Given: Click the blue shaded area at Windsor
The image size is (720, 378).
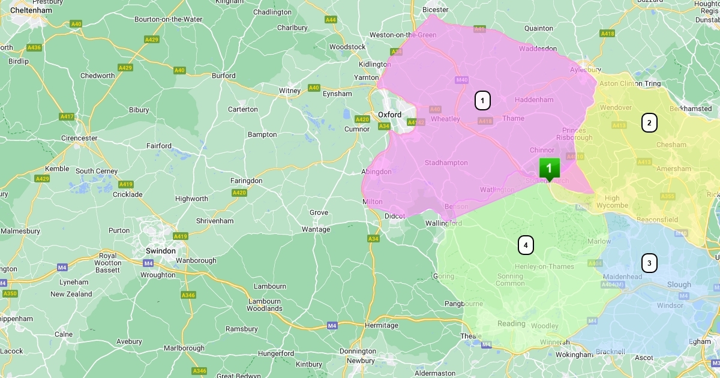Looking at the screenshot, I should coord(670,305).
